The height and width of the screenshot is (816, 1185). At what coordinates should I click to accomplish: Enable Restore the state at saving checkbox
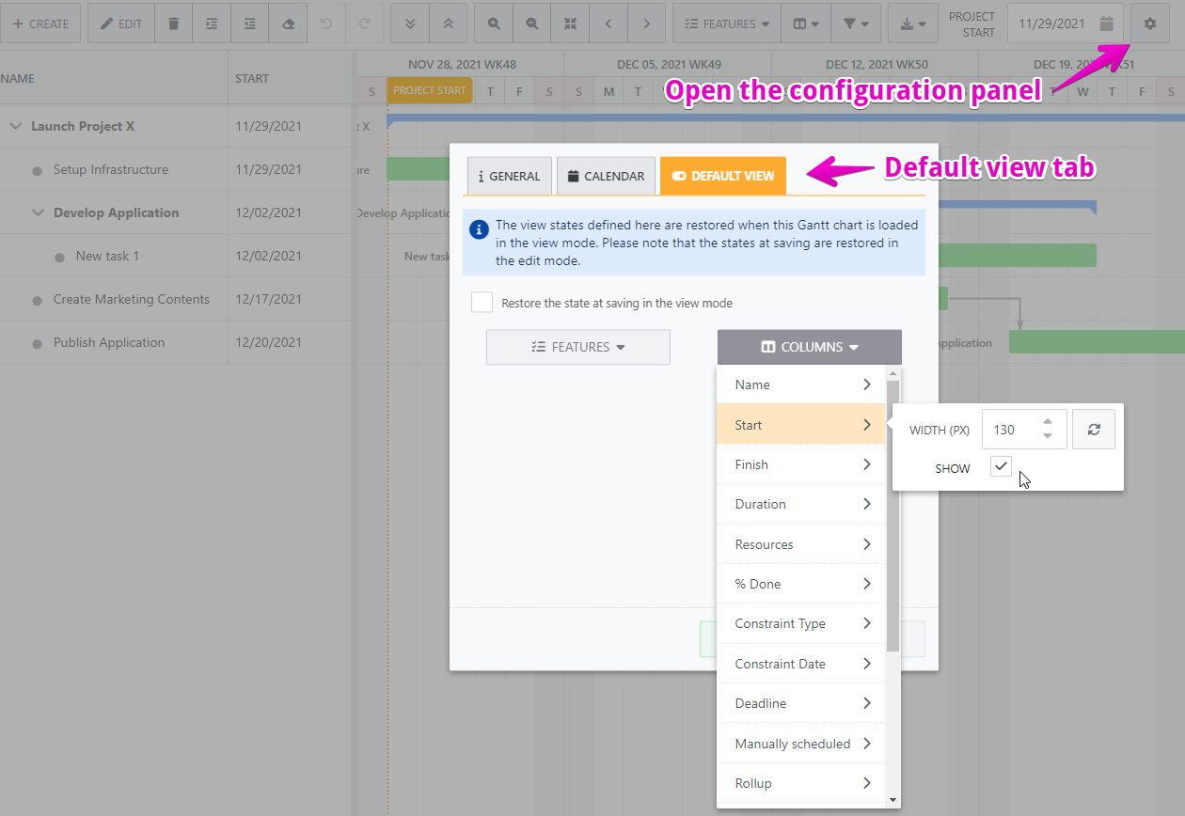coord(482,303)
